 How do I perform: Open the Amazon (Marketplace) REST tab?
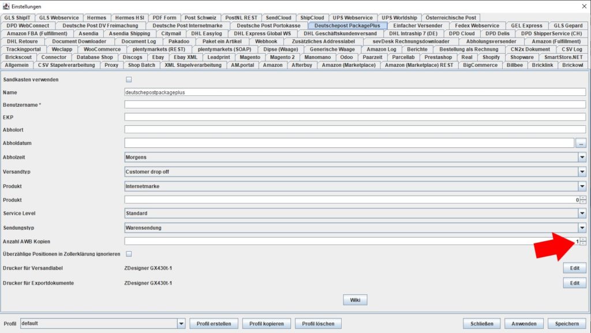click(x=419, y=65)
